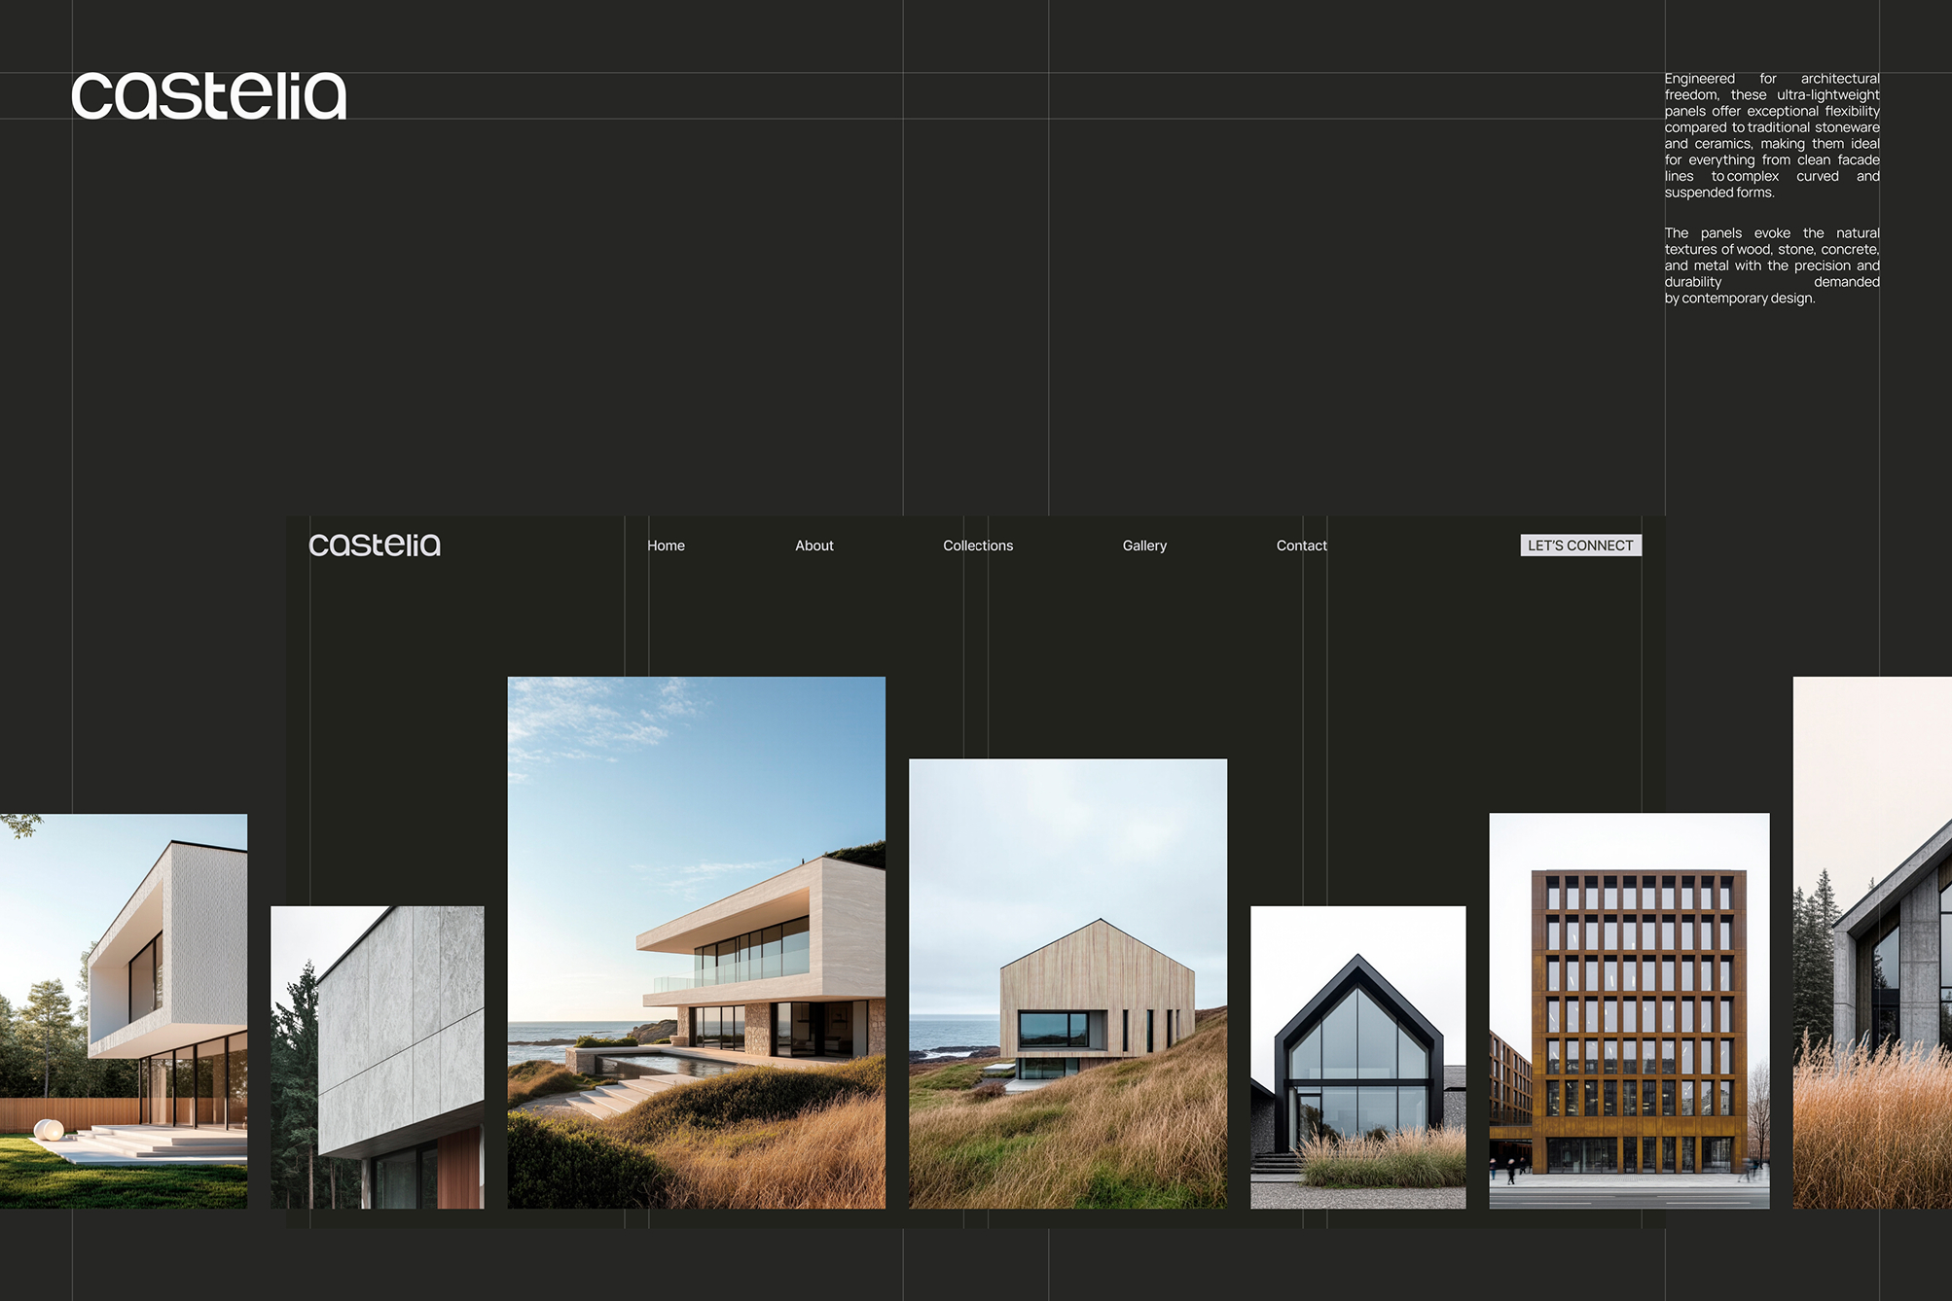Select the brown grid office building image
This screenshot has height=1301, width=1952.
tap(1628, 1010)
